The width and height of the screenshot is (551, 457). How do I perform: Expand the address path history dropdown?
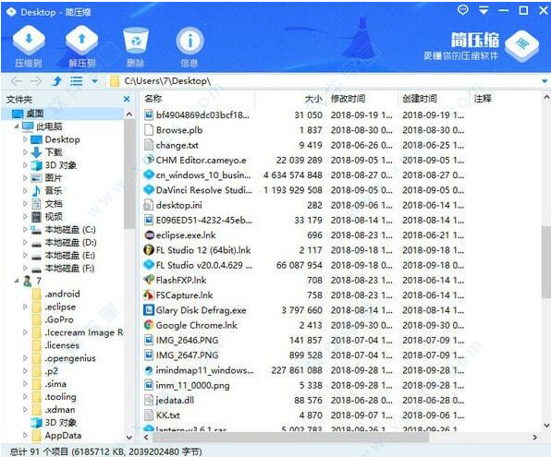[545, 81]
